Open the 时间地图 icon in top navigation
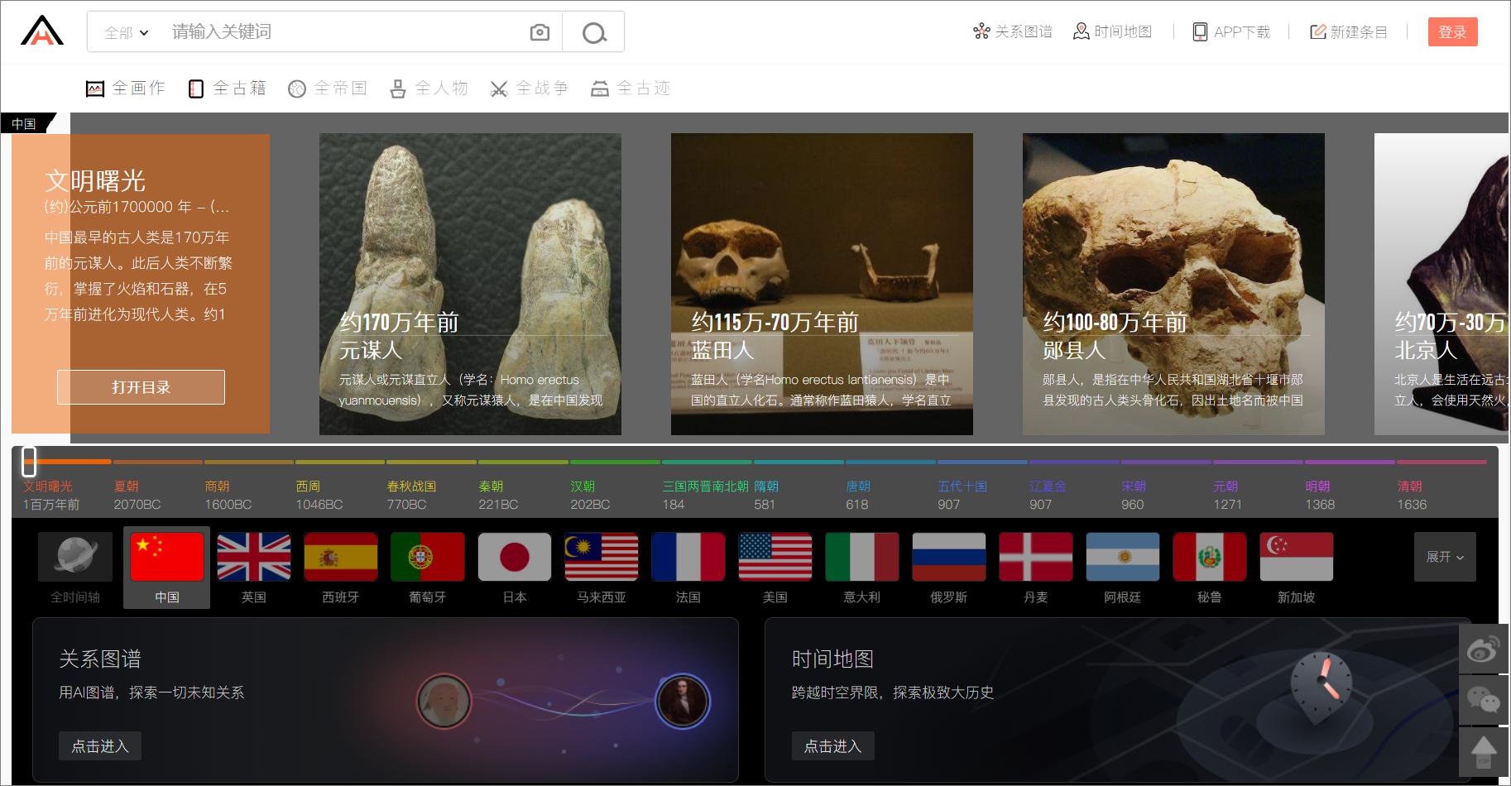This screenshot has width=1511, height=786. click(x=1081, y=31)
